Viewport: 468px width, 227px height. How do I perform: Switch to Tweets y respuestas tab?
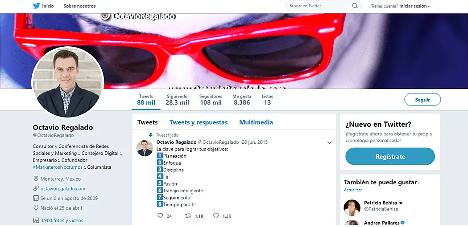[x=199, y=122]
